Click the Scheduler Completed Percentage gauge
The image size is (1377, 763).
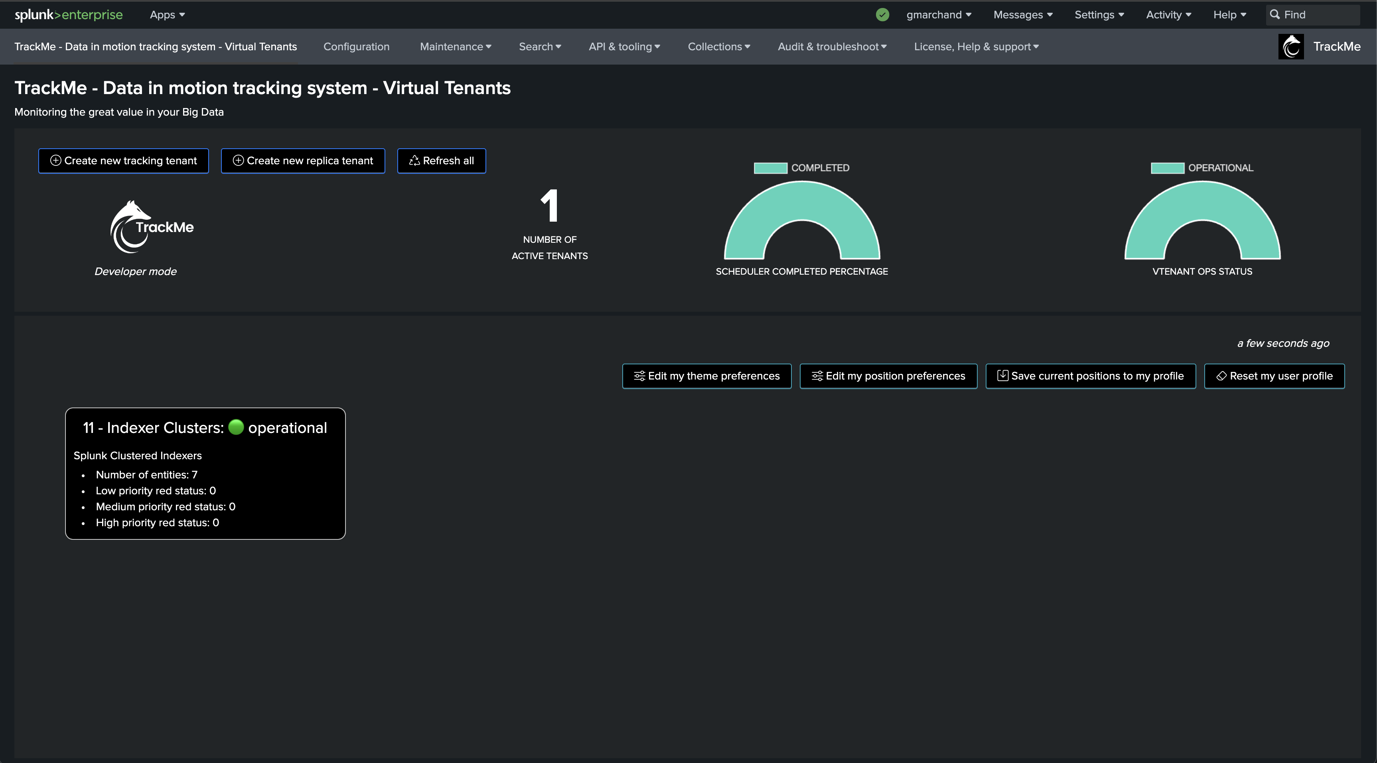tap(802, 220)
